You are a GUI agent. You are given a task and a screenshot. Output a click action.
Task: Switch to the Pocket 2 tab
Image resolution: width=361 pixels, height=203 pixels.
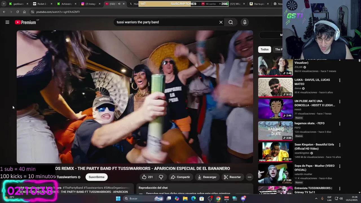(43, 4)
